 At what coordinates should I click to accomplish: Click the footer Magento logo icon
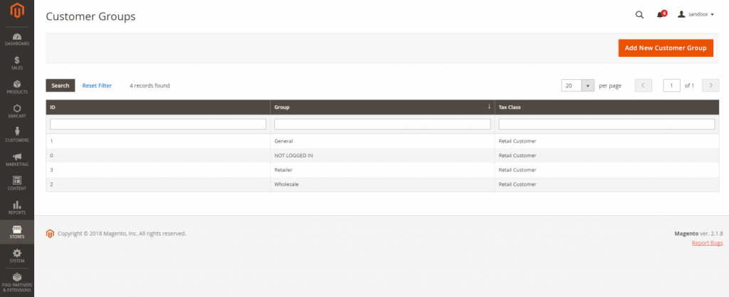[51, 234]
